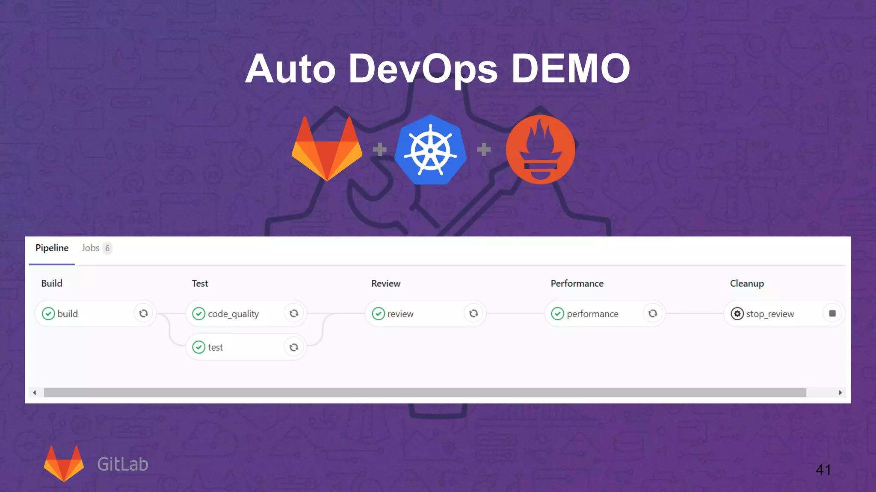Retry the code_quality job

pyautogui.click(x=294, y=313)
